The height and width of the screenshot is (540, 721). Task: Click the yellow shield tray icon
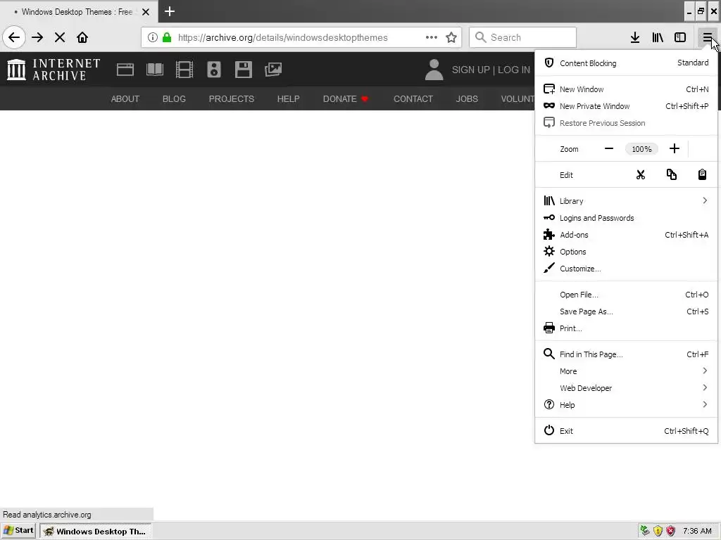[658, 531]
